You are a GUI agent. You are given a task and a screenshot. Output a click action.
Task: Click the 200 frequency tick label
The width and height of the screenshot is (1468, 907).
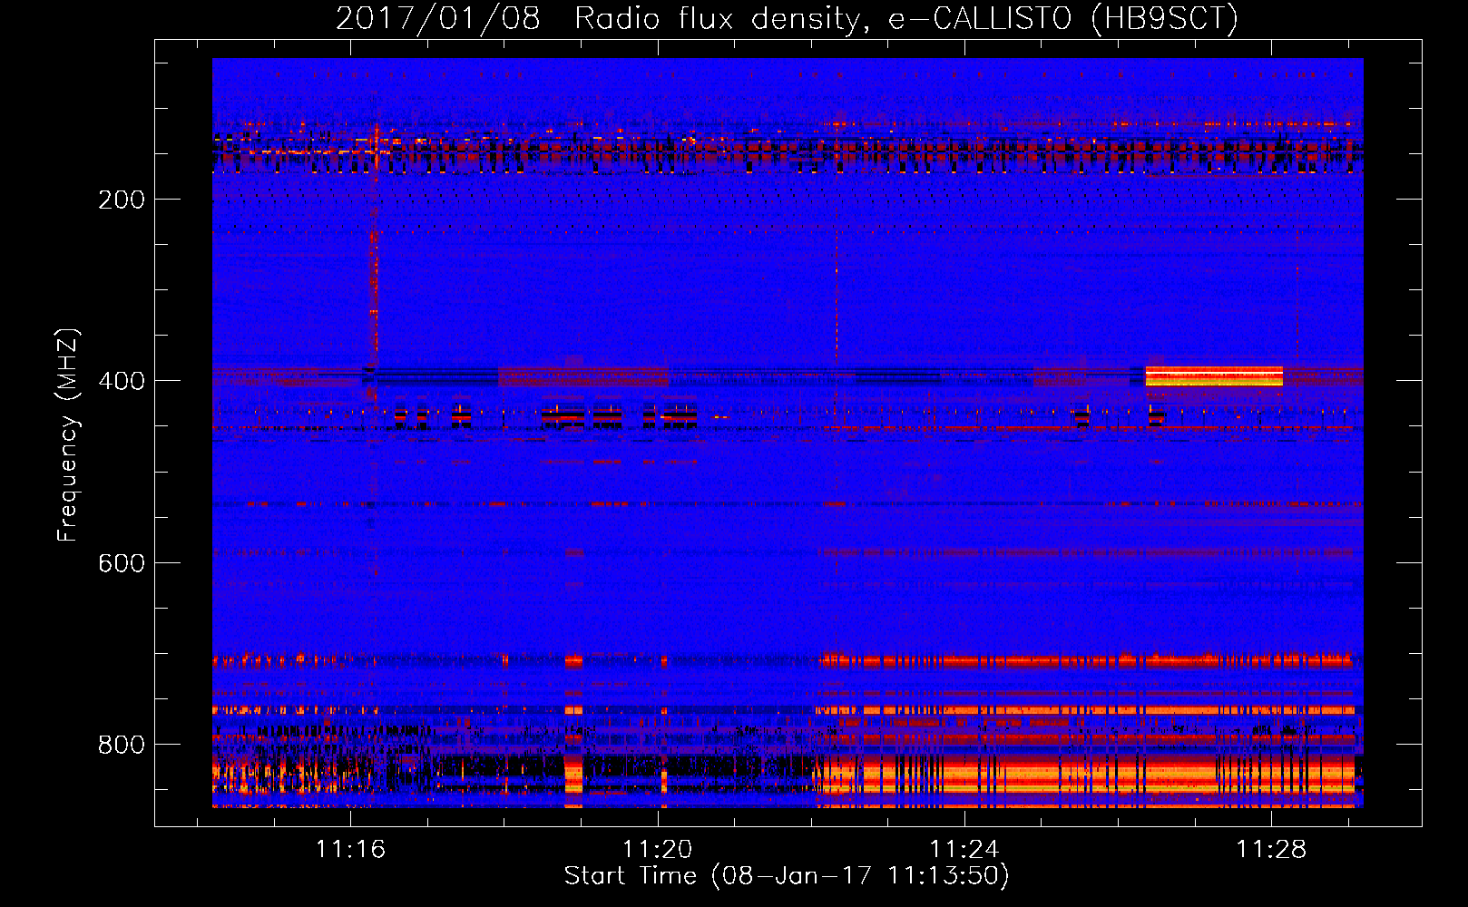[122, 200]
